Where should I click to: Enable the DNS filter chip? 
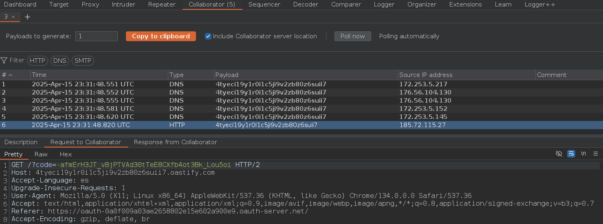coord(59,61)
